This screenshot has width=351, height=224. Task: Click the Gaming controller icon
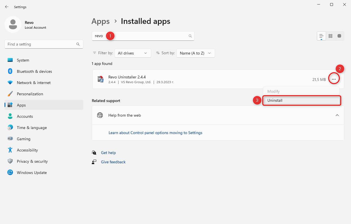click(x=10, y=139)
